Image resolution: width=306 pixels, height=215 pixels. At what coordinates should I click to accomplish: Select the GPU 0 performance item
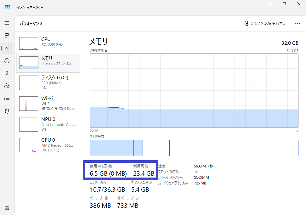48,145
